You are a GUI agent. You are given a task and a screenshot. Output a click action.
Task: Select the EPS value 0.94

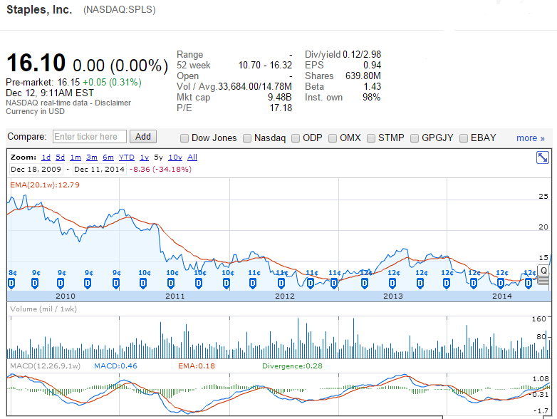[x=372, y=66]
